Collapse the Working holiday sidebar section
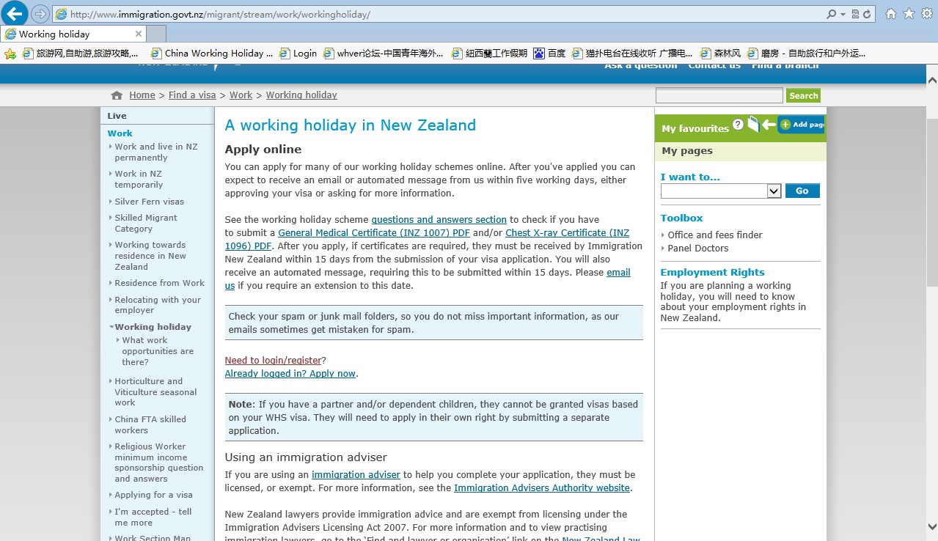The image size is (938, 541). [111, 327]
